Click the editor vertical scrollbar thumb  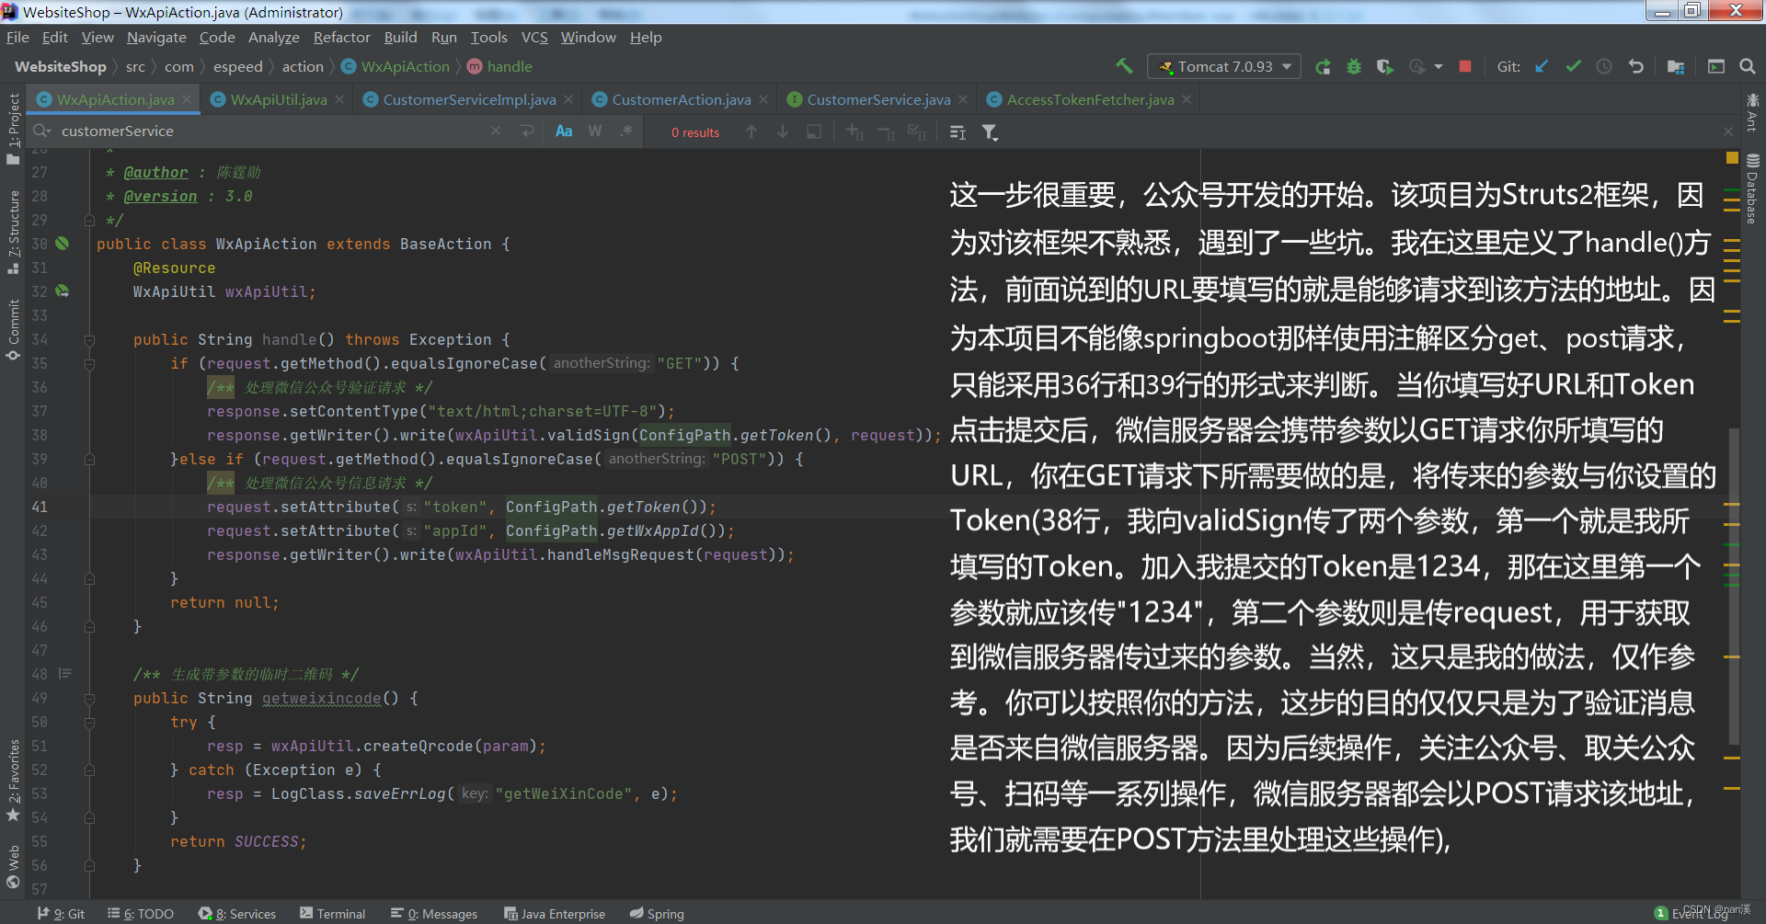(1734, 586)
